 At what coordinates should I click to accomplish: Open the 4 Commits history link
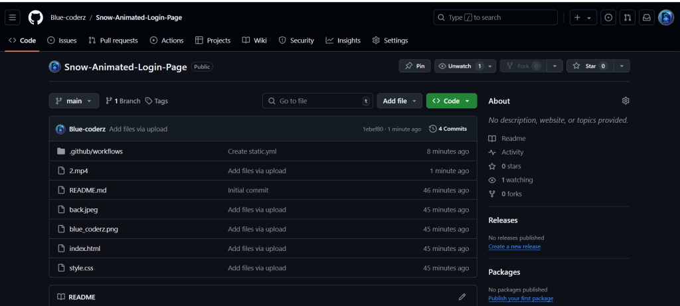tap(448, 129)
